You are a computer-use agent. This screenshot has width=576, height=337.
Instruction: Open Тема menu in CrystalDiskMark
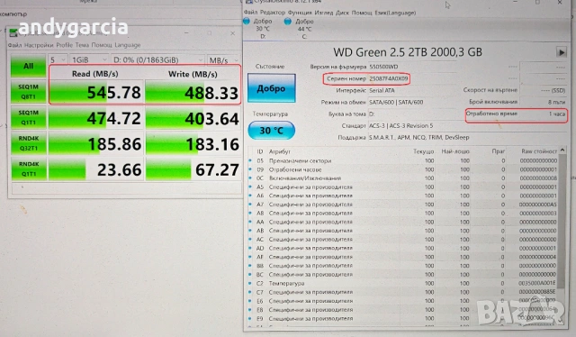point(82,45)
